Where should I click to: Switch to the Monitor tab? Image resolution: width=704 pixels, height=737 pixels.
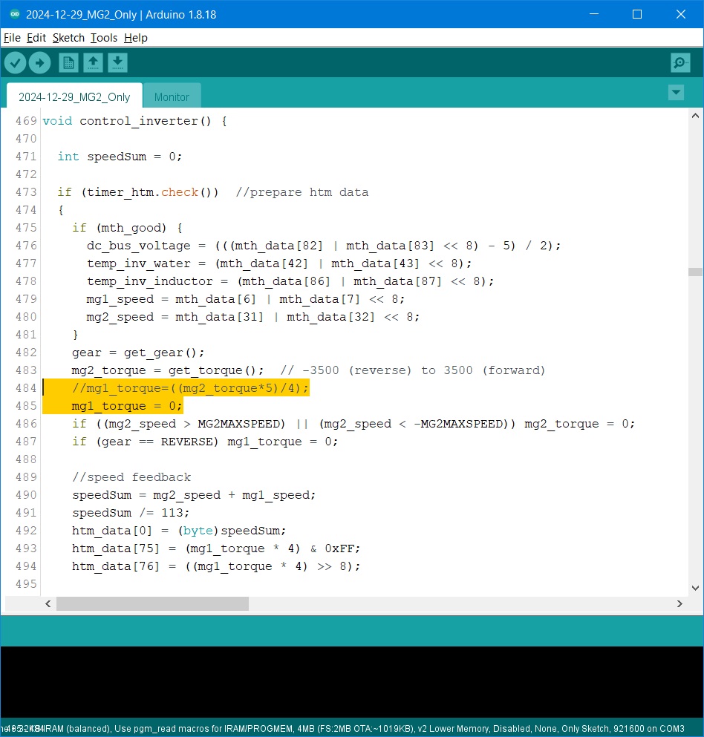pyautogui.click(x=172, y=97)
